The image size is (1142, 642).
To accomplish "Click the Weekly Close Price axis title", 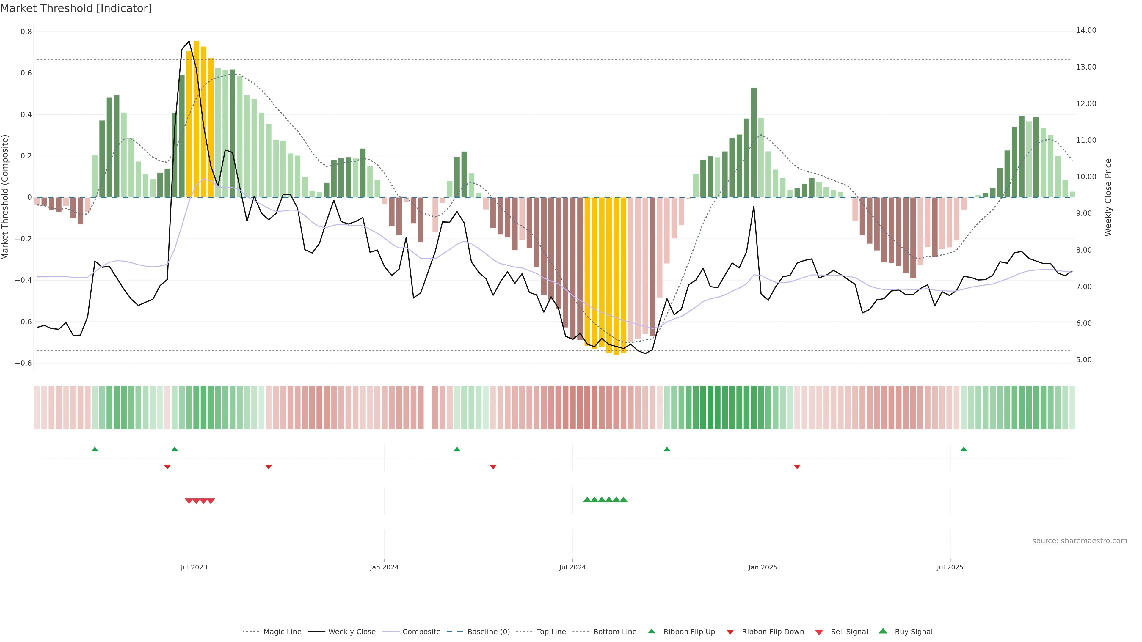I will point(1108,197).
